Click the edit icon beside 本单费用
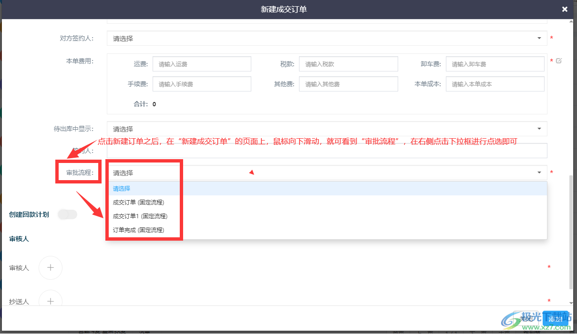 (x=559, y=61)
